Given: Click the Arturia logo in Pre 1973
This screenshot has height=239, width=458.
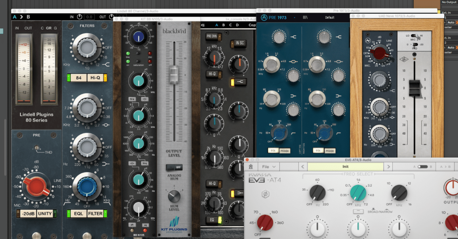Looking at the screenshot, I should tap(264, 18).
